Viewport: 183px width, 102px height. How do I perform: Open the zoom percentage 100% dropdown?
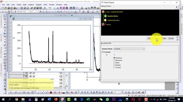point(54,8)
